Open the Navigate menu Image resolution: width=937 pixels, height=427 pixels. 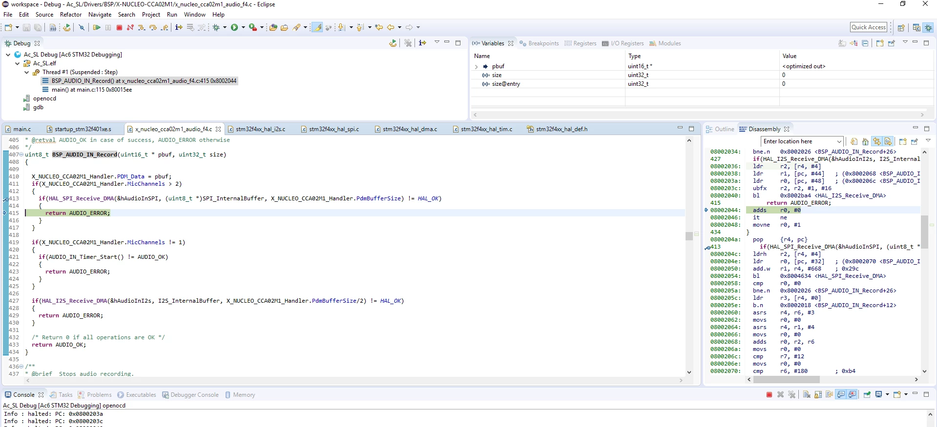coord(100,15)
